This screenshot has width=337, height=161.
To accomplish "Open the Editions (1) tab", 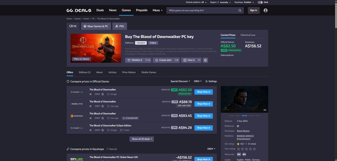I will (85, 72).
